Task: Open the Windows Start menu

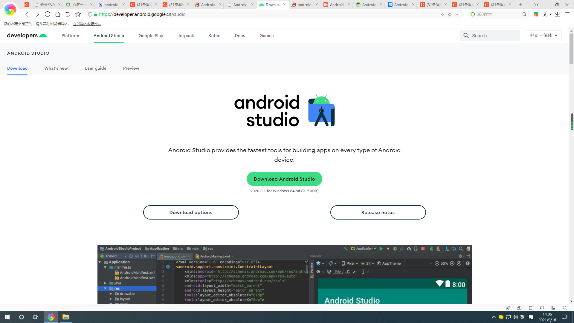Action: click(7, 317)
